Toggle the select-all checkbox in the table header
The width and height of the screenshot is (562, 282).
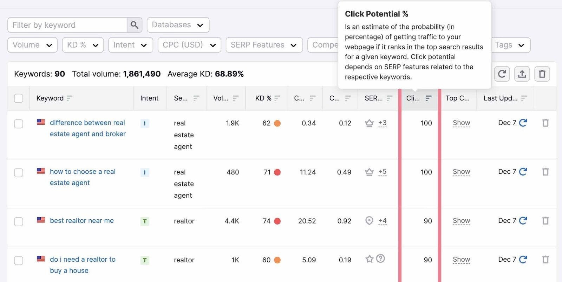19,98
